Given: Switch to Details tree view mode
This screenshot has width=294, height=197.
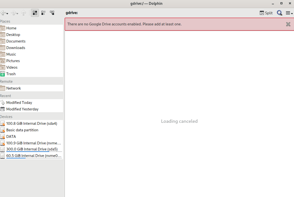Looking at the screenshot, I should 52,13.
